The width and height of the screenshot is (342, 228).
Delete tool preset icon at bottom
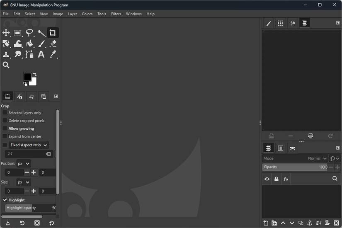37,223
